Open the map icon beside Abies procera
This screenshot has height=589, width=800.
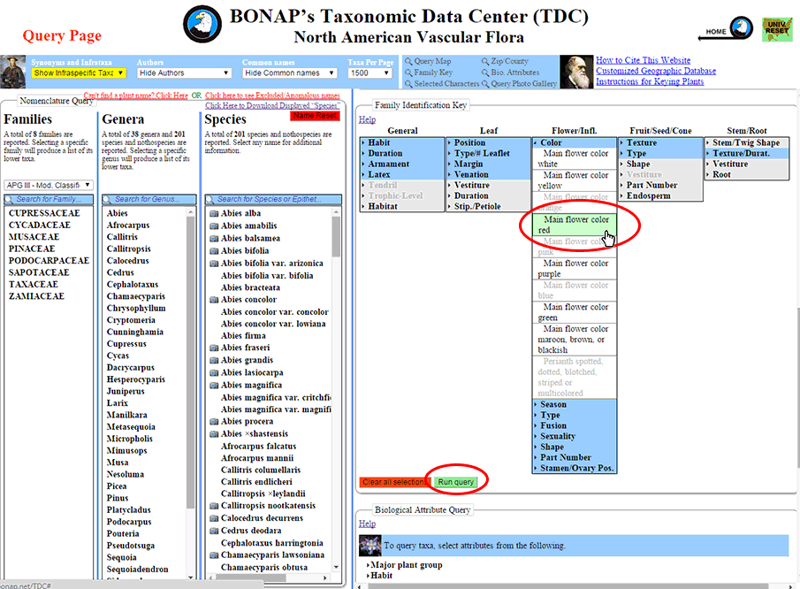tap(214, 422)
